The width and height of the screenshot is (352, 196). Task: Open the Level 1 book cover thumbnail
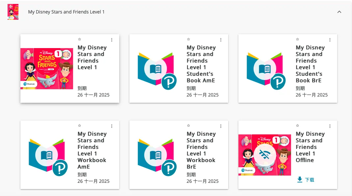click(47, 69)
